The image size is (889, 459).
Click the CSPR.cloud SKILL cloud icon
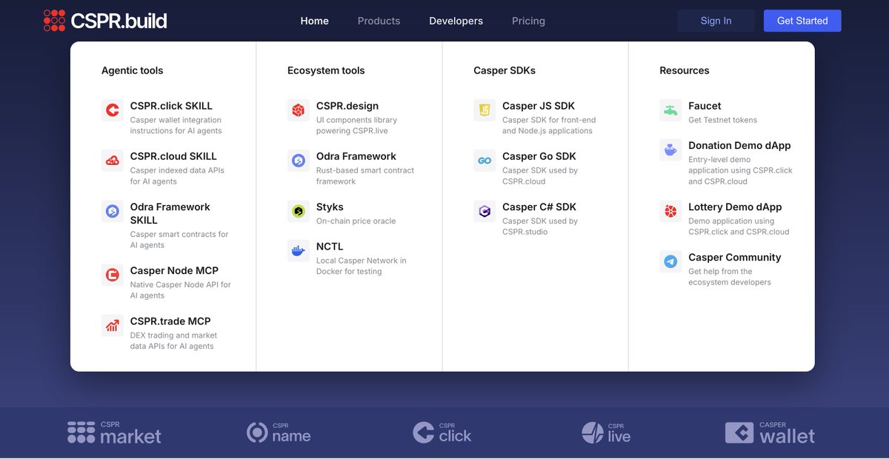[x=113, y=161]
